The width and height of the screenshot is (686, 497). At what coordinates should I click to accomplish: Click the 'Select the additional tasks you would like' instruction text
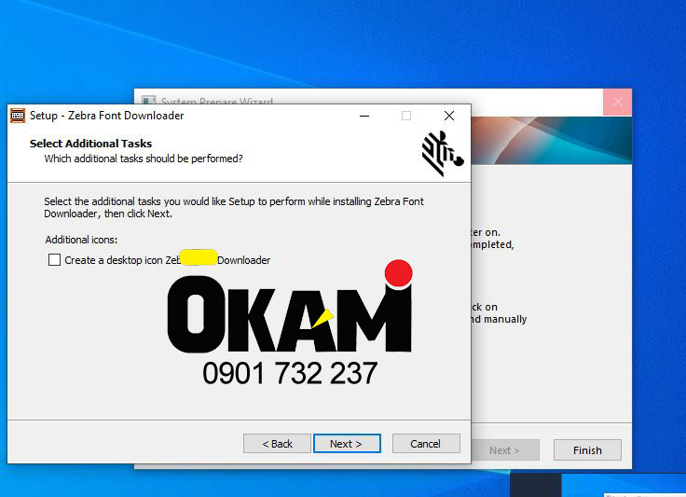pyautogui.click(x=234, y=207)
